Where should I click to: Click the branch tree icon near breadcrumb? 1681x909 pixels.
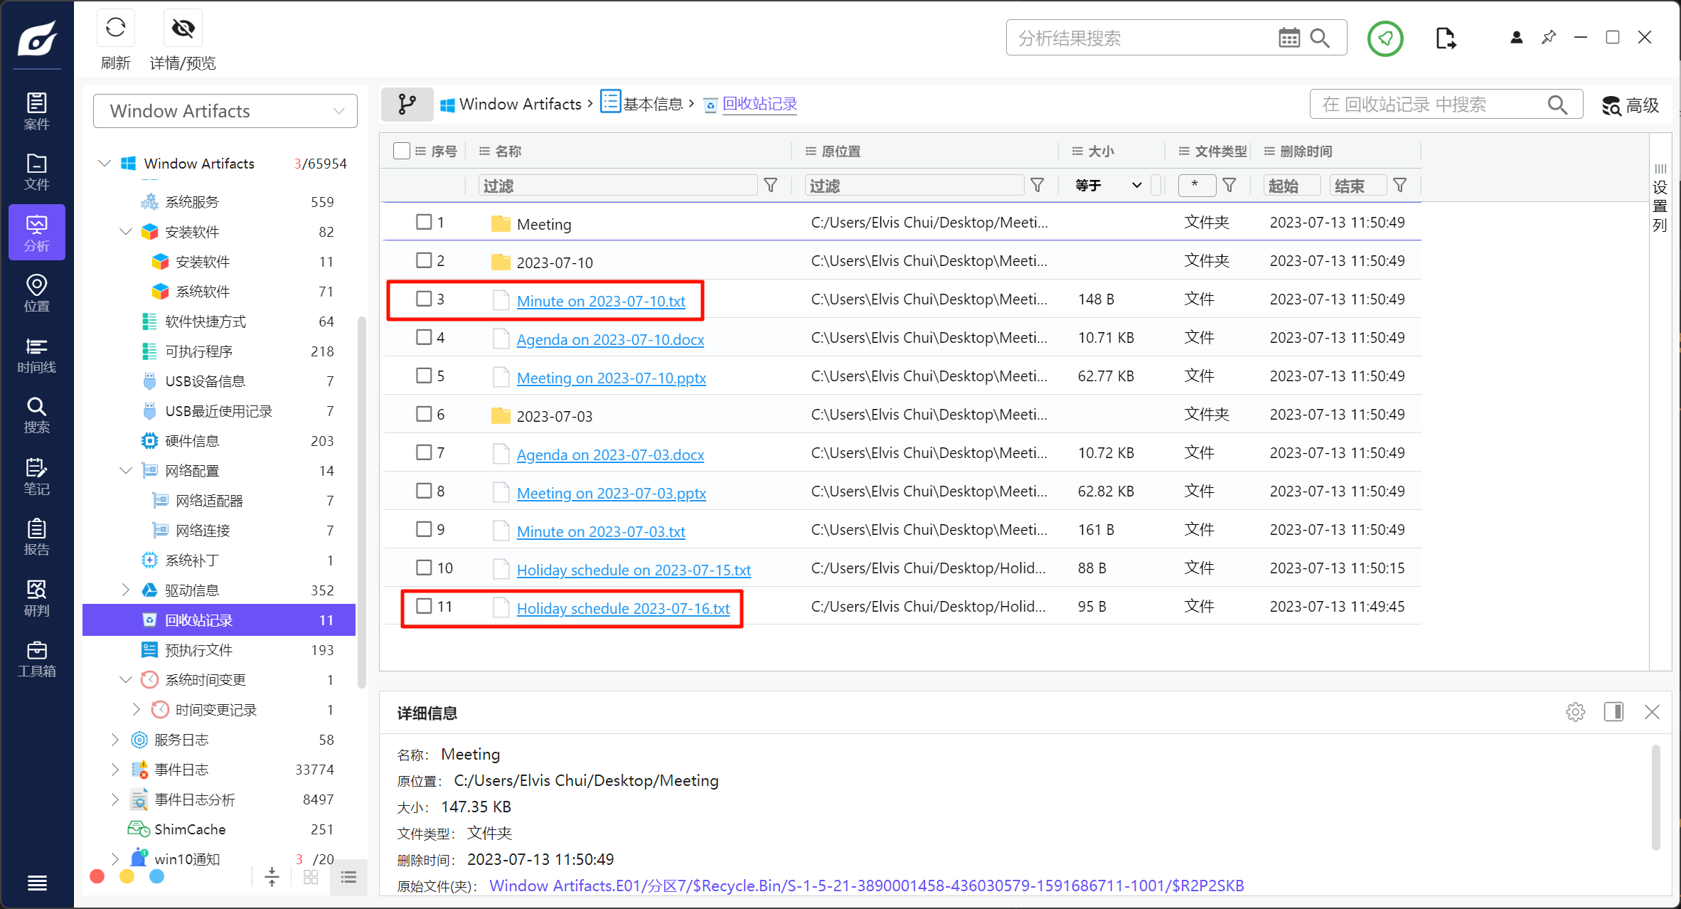pyautogui.click(x=407, y=105)
